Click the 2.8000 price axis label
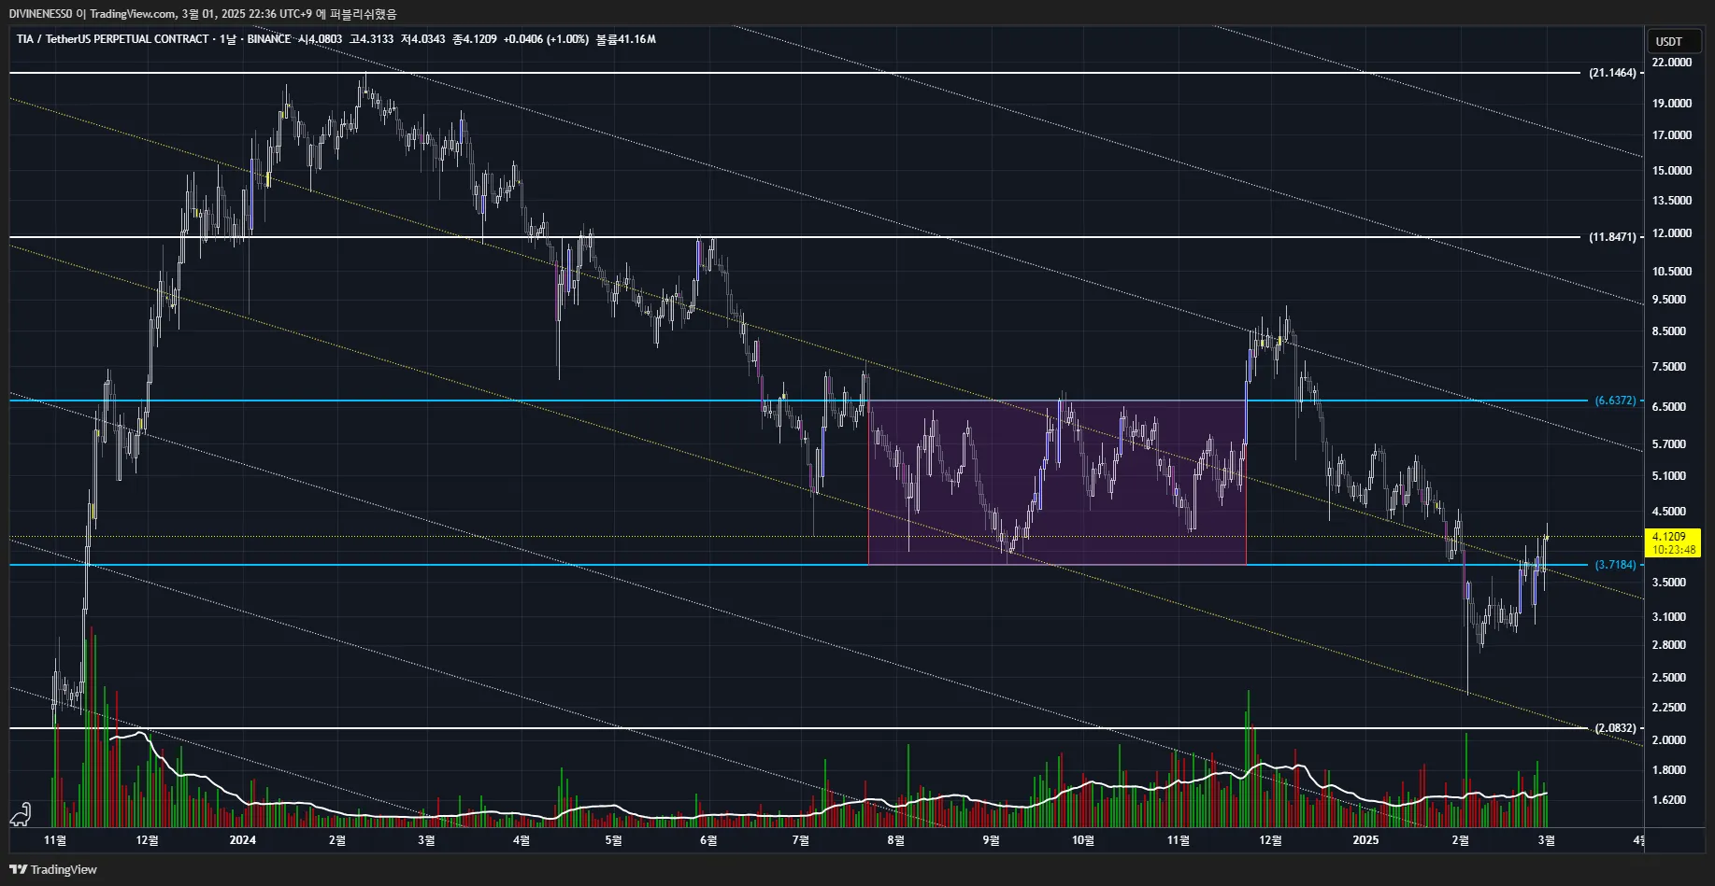This screenshot has width=1715, height=886. [1669, 645]
